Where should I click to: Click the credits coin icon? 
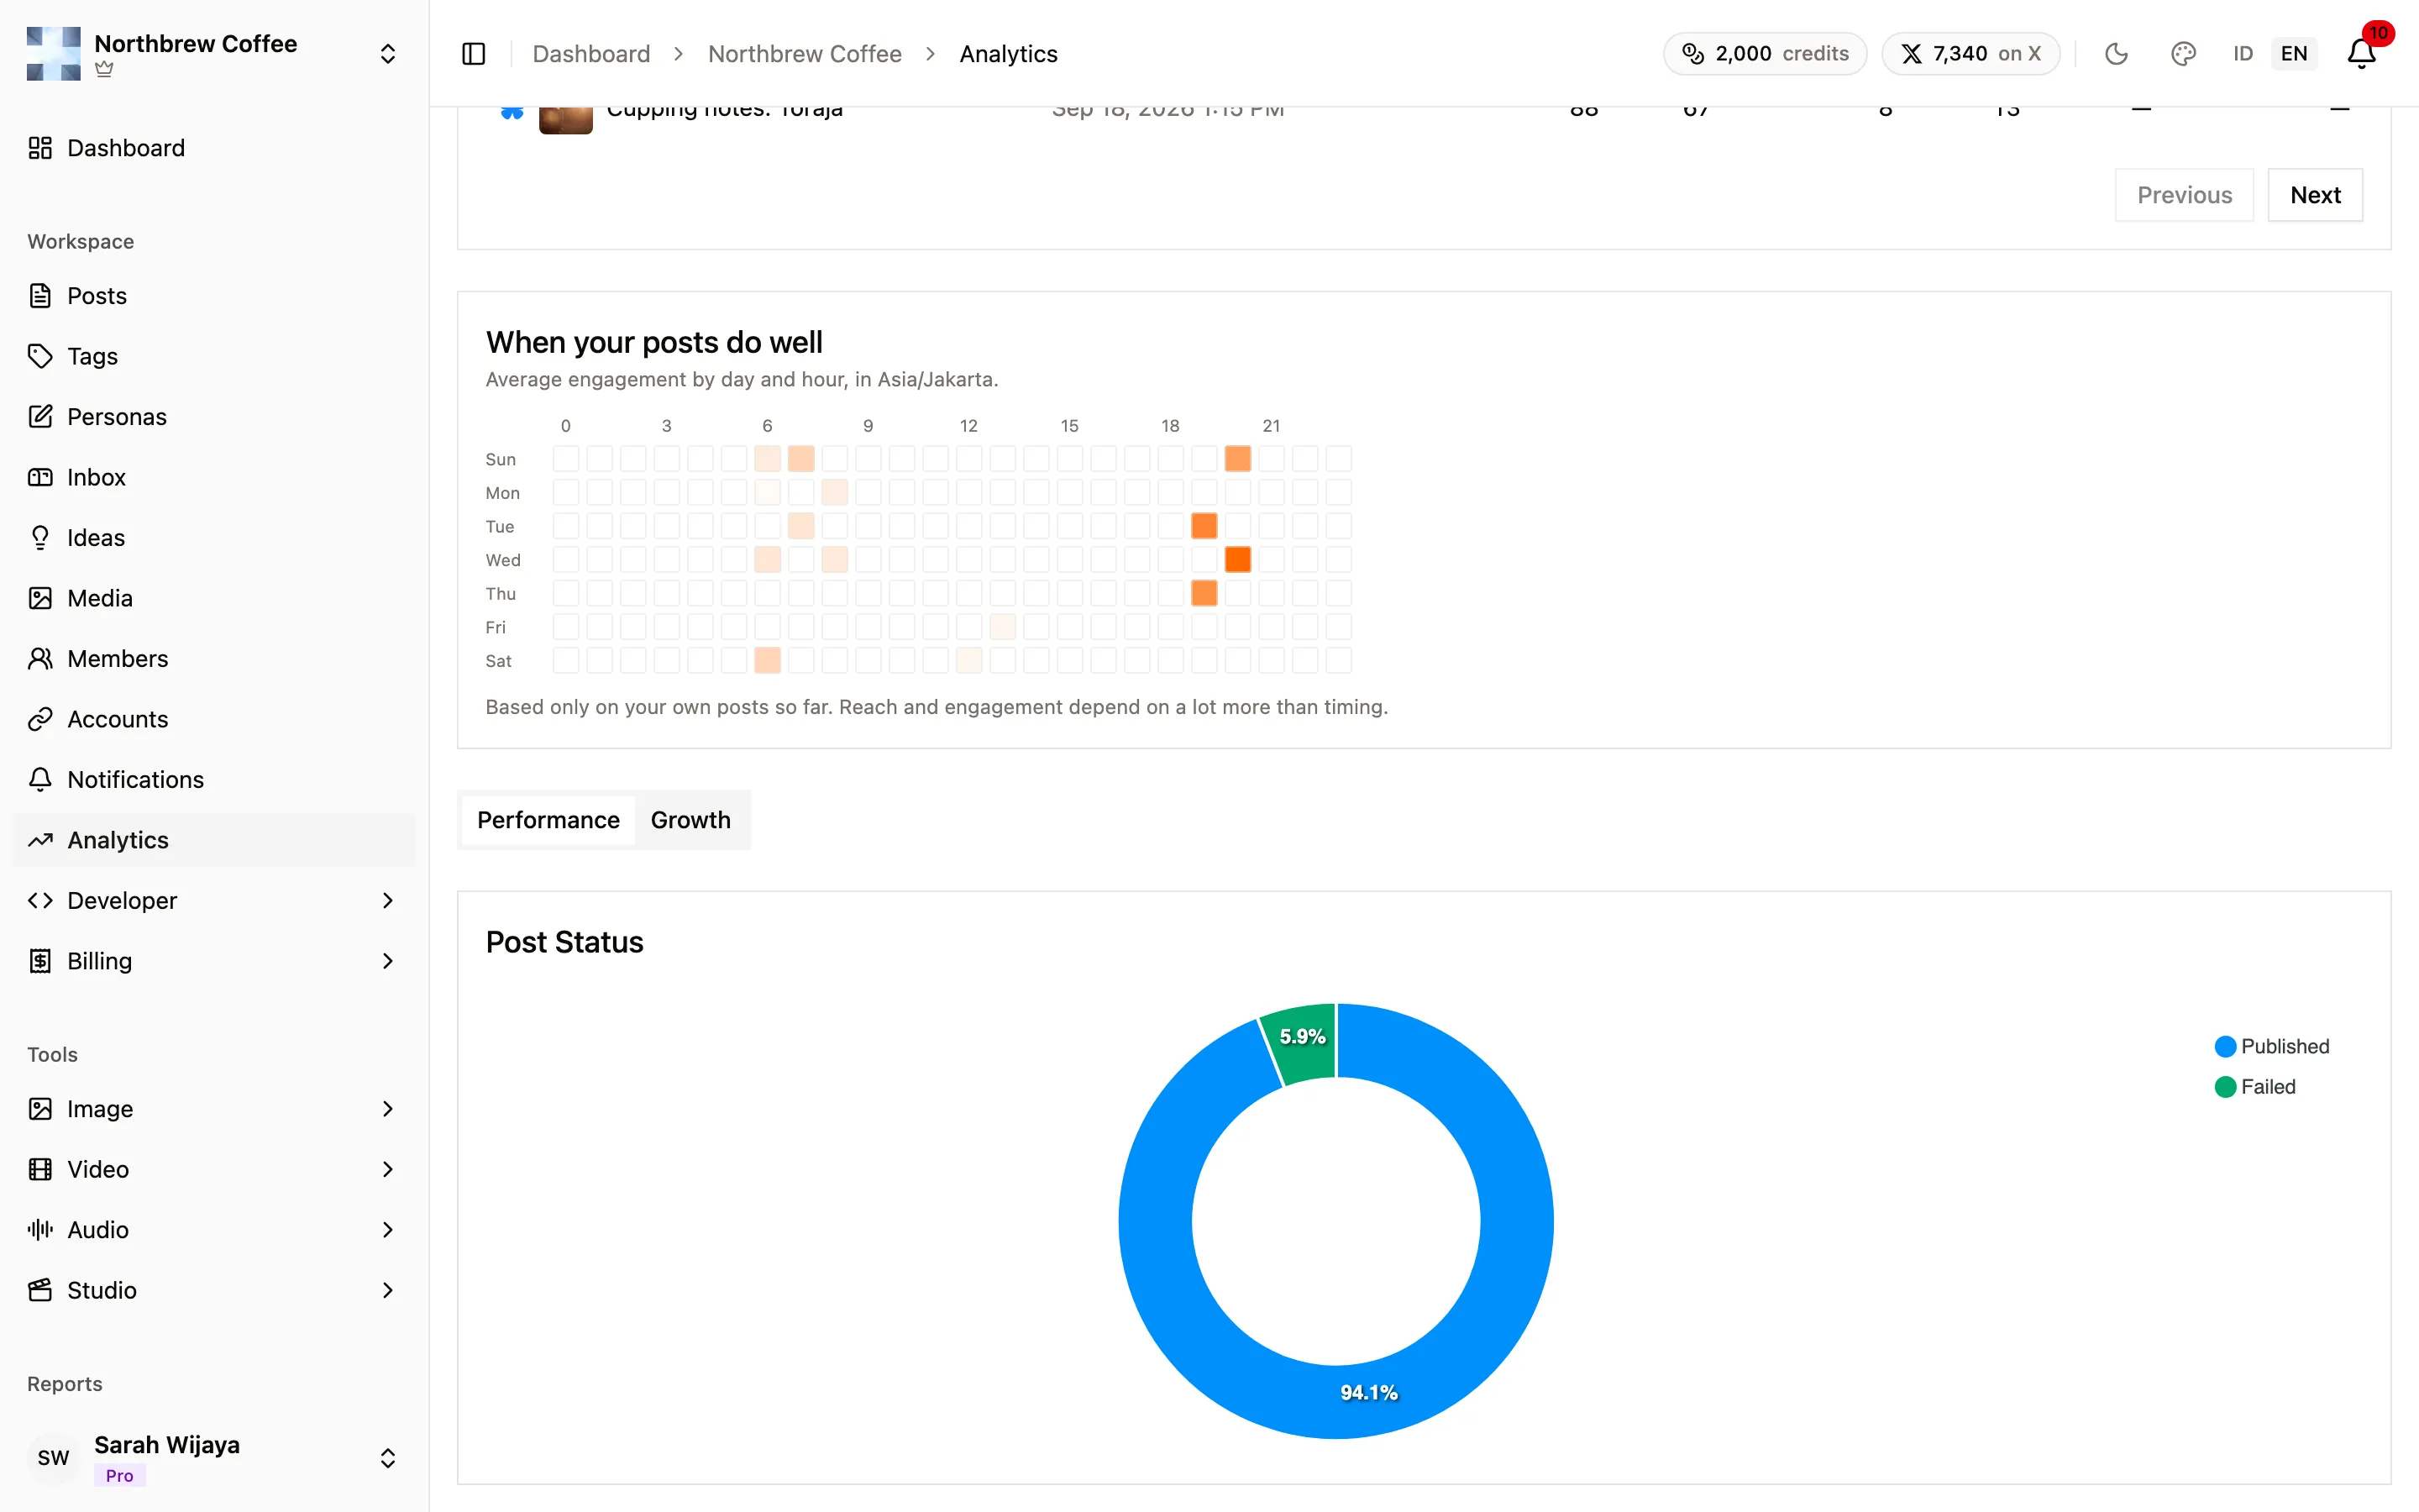(1692, 54)
